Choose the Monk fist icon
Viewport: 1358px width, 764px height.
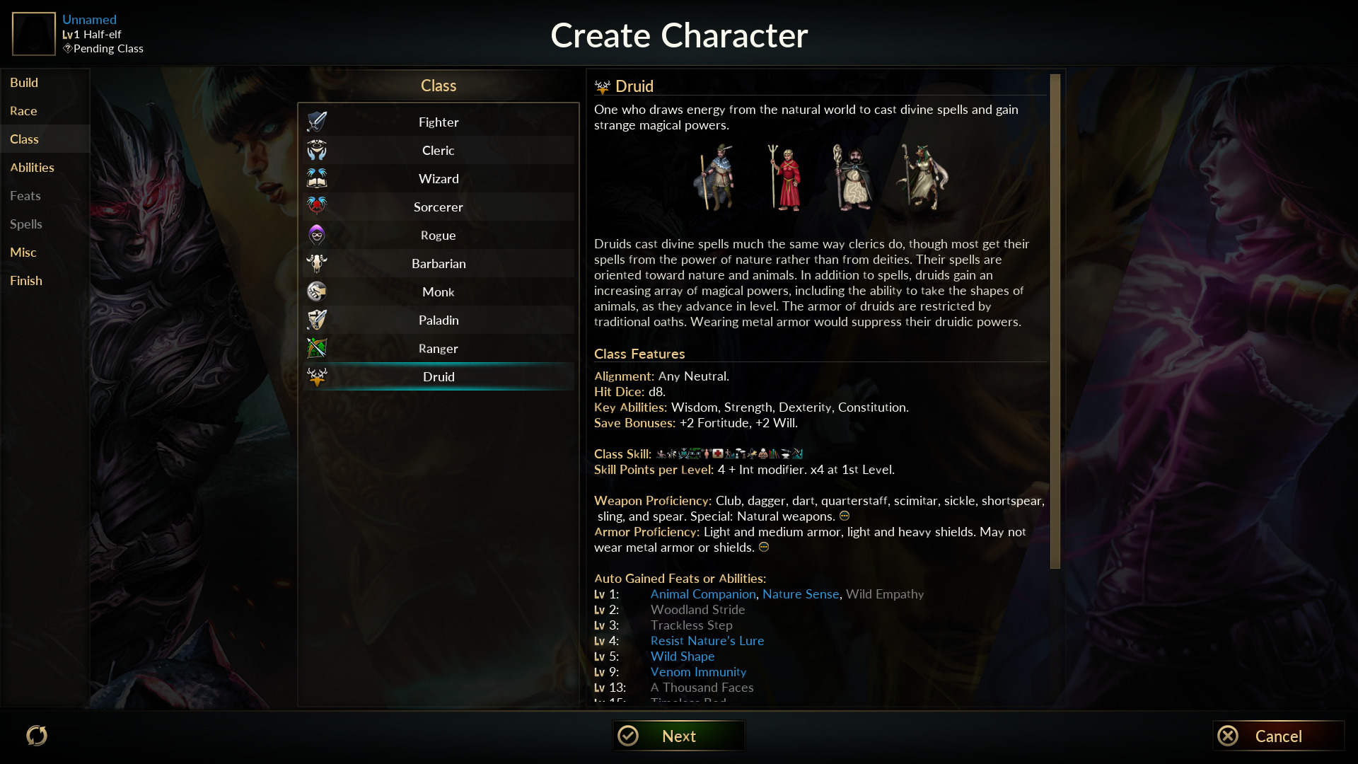(316, 291)
